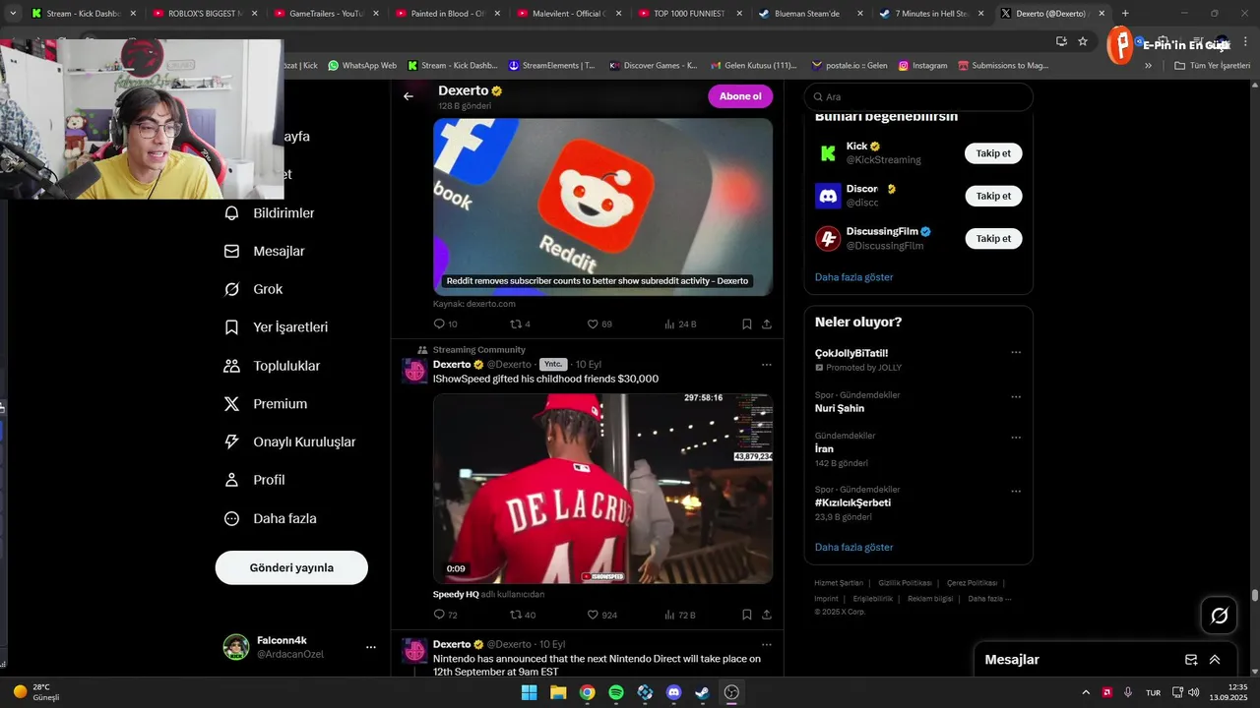Follow Discord with Takip et
1260x708 pixels.
993,196
